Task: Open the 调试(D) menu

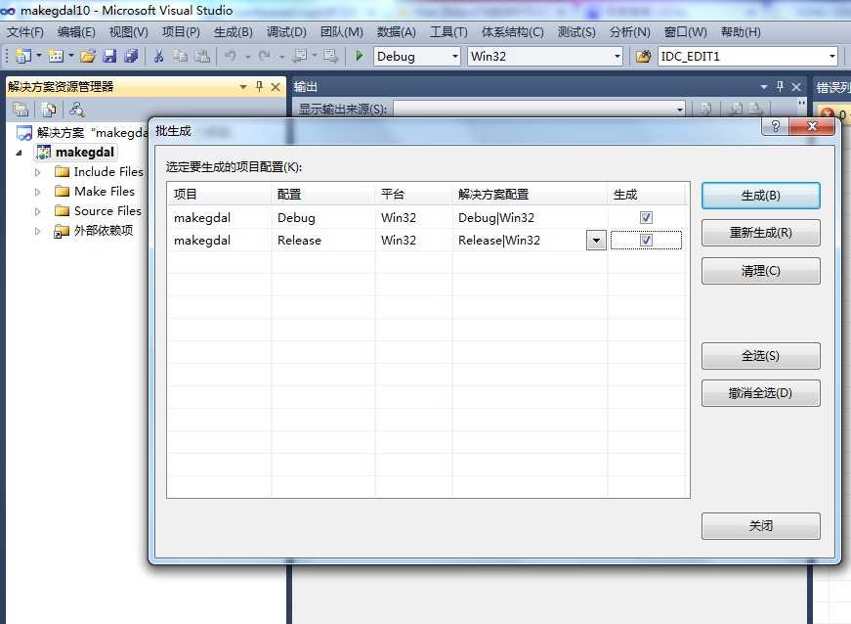Action: 286,32
